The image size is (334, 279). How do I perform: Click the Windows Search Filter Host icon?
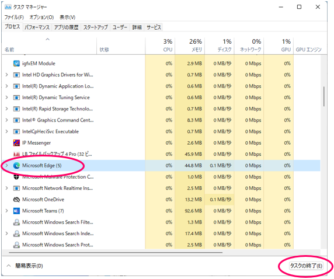click(16, 222)
